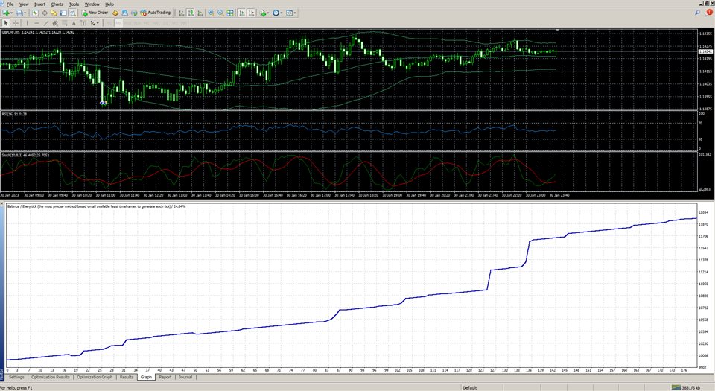This screenshot has width=715, height=391.
Task: Click the Default profile status text
Action: pos(470,387)
